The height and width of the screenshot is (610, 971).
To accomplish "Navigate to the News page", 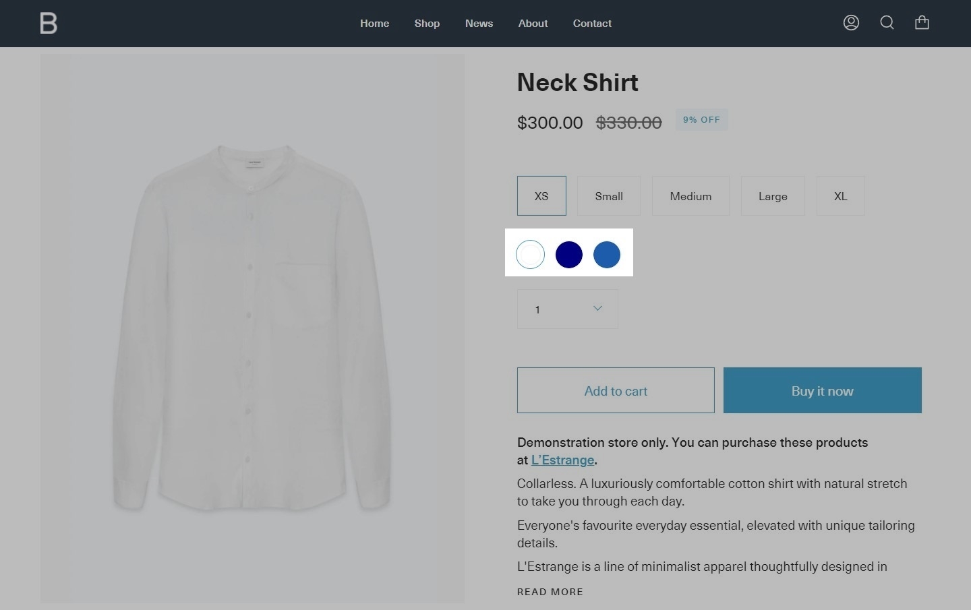I will 479,24.
